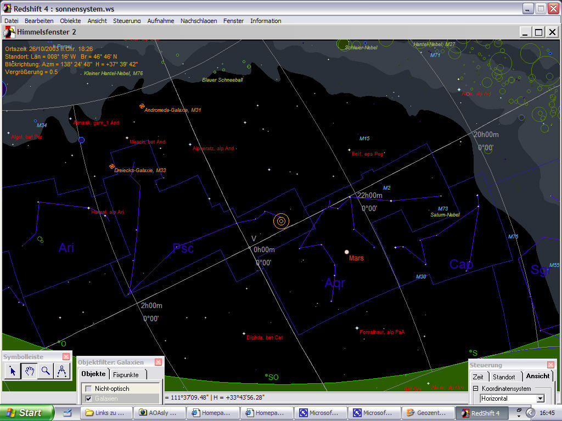The height and width of the screenshot is (421, 562).
Task: Enable the Nicht-optisch checkbox
Action: (x=88, y=389)
